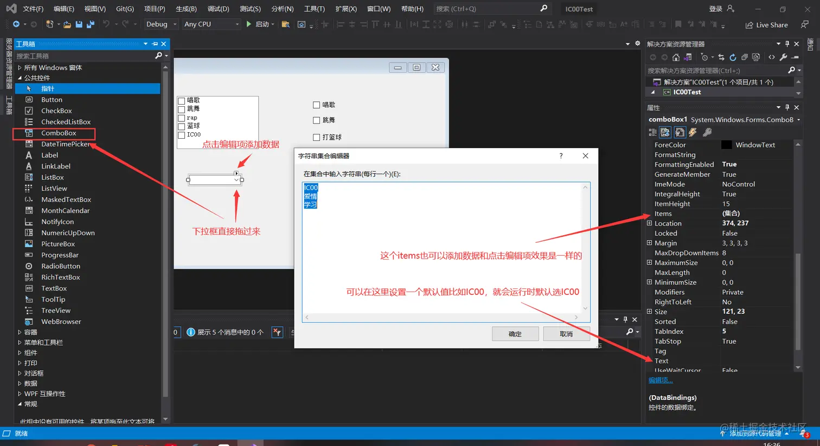Click the lightning Events icon in Properties
Viewport: 820px width, 446px height.
point(693,132)
